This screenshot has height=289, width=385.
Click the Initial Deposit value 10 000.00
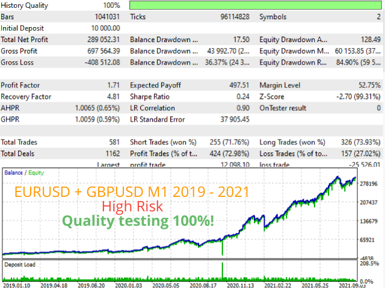pos(106,28)
